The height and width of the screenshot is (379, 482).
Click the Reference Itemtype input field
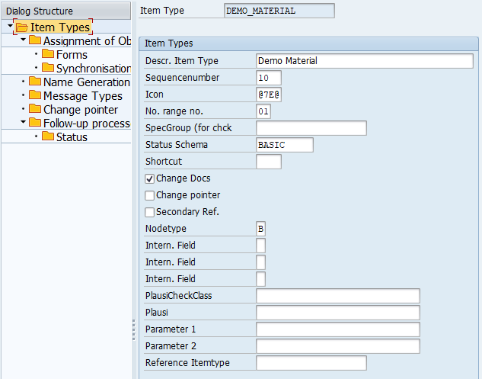point(311,363)
